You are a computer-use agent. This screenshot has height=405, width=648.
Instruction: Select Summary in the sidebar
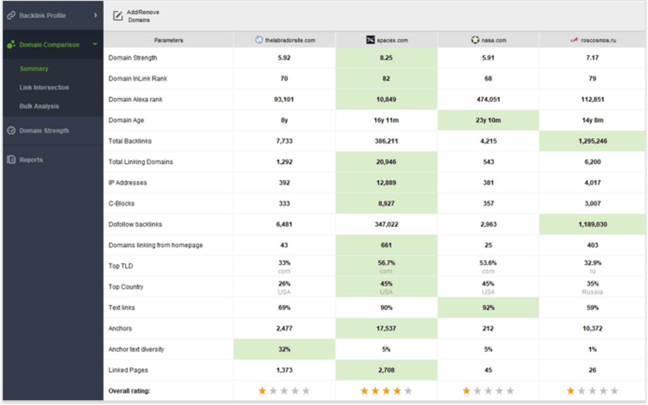33,68
